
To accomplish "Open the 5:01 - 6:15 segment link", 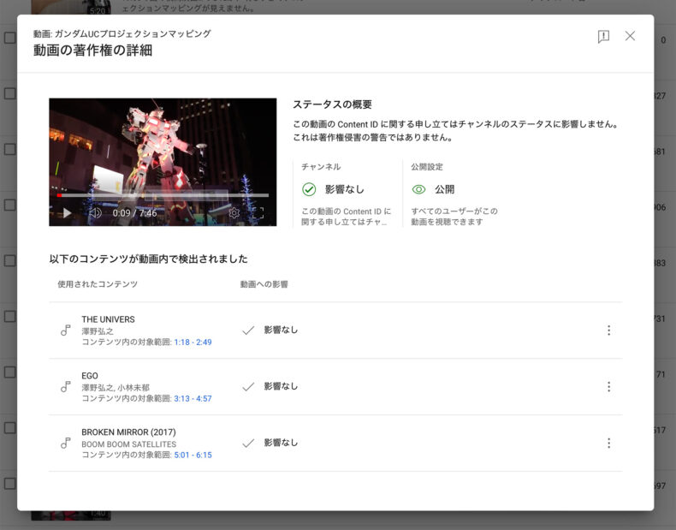I will tap(193, 456).
